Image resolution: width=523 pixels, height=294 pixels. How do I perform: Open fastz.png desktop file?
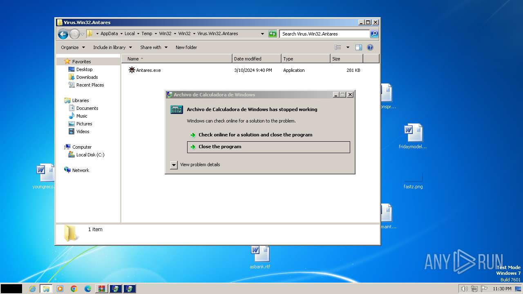tap(413, 180)
